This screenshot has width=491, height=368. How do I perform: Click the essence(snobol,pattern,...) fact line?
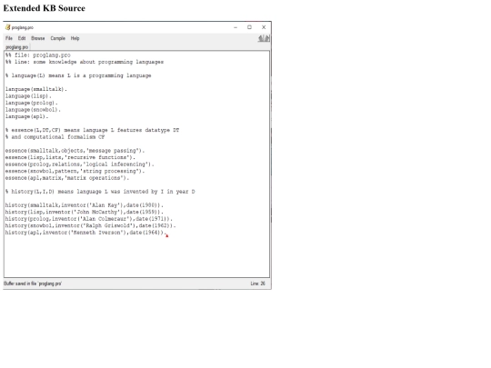click(75, 171)
